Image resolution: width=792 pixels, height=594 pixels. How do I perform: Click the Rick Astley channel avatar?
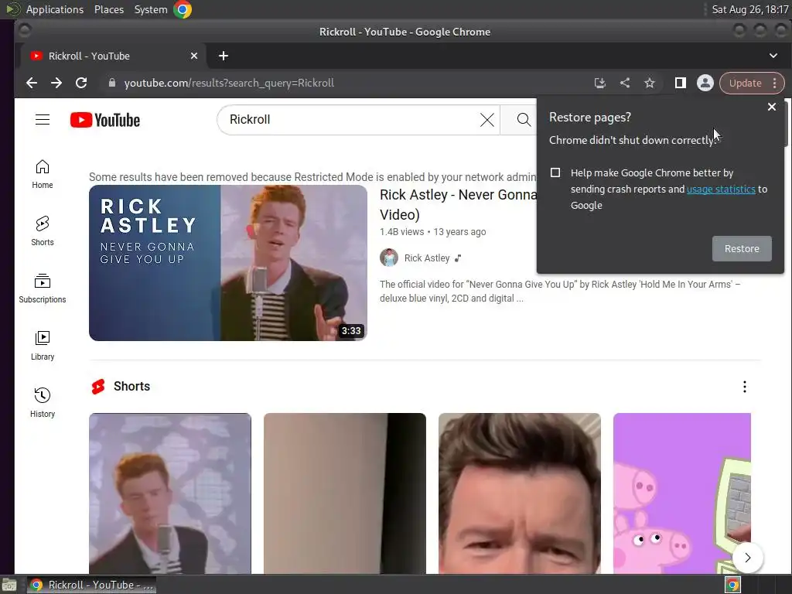389,258
